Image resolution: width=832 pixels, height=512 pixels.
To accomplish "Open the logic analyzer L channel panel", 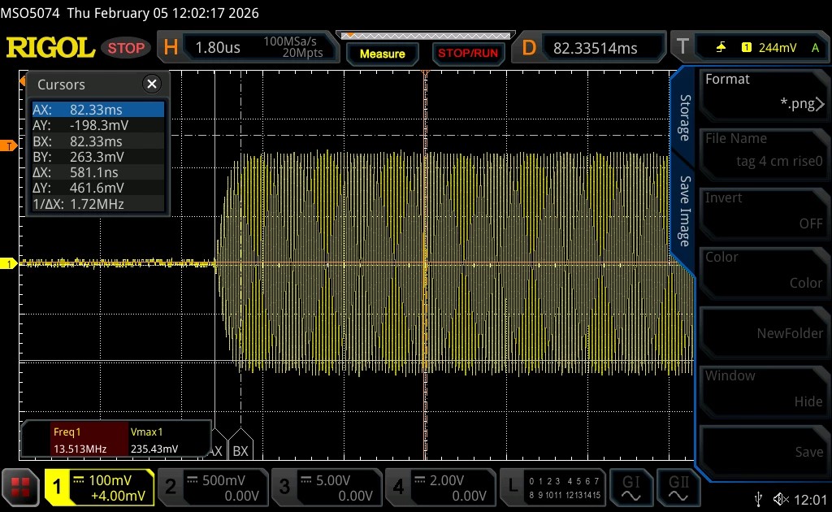I will coord(552,488).
